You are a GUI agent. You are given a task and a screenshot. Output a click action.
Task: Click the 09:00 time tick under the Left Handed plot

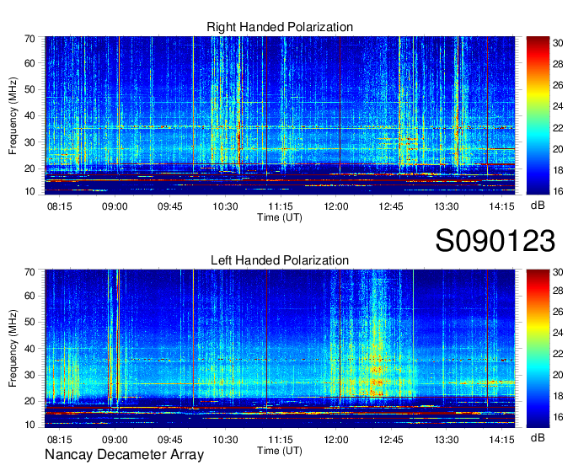(x=115, y=440)
